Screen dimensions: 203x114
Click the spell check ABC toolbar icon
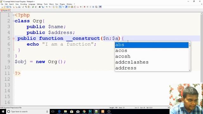point(100,7)
